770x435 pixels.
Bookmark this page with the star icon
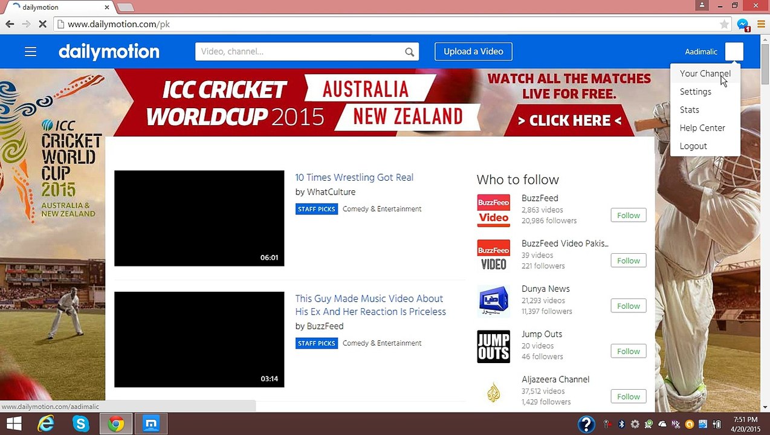(724, 24)
